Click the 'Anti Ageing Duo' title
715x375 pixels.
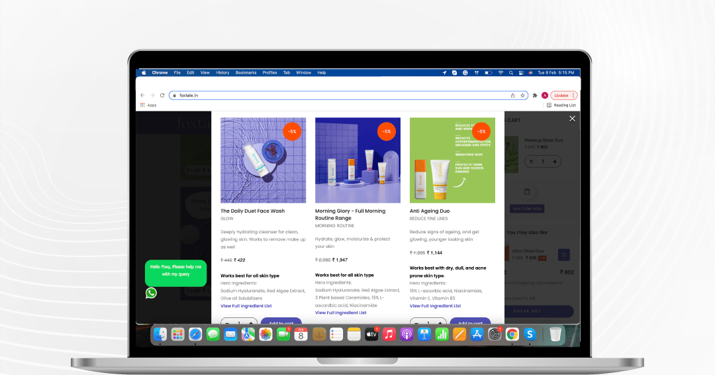[430, 211]
